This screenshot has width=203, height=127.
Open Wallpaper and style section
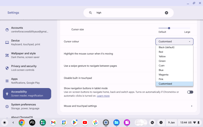point(27,55)
